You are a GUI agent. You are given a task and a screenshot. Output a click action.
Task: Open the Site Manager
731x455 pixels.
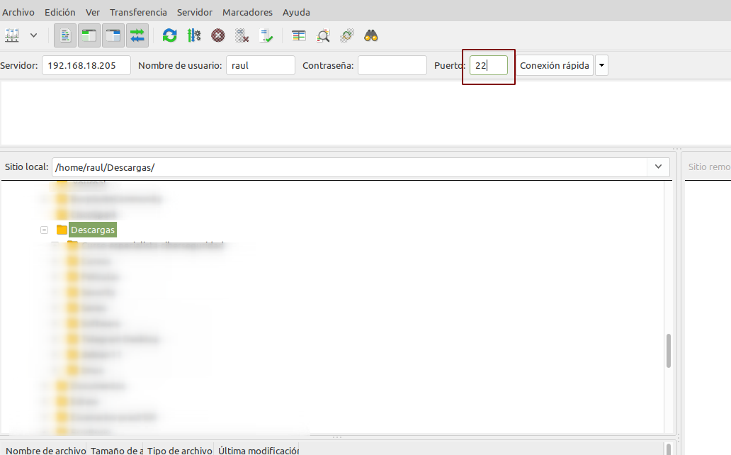[11, 35]
